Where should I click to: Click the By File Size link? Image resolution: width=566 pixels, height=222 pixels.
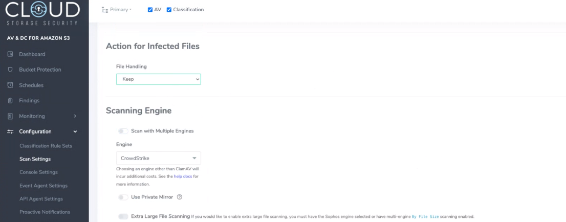425,217
